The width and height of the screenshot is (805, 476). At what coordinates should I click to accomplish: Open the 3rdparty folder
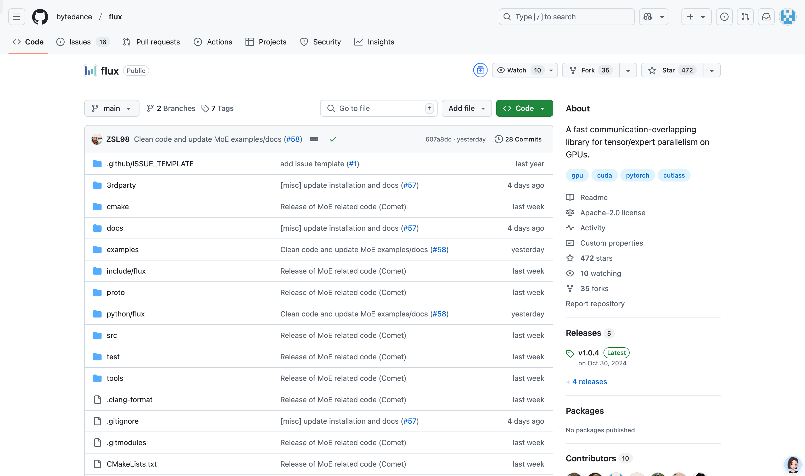pyautogui.click(x=121, y=185)
